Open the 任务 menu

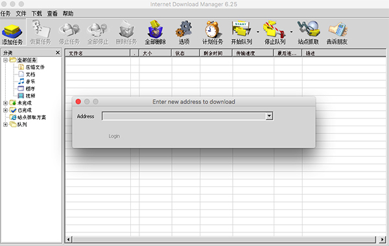click(x=5, y=14)
